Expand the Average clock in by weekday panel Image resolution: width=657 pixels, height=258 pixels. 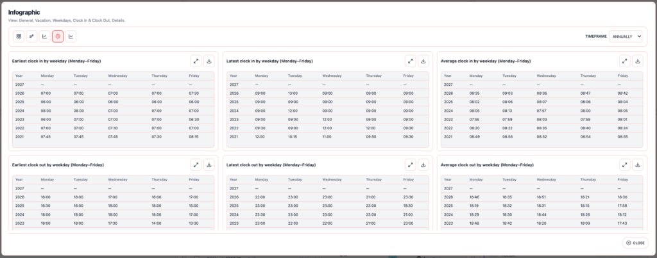(625, 61)
